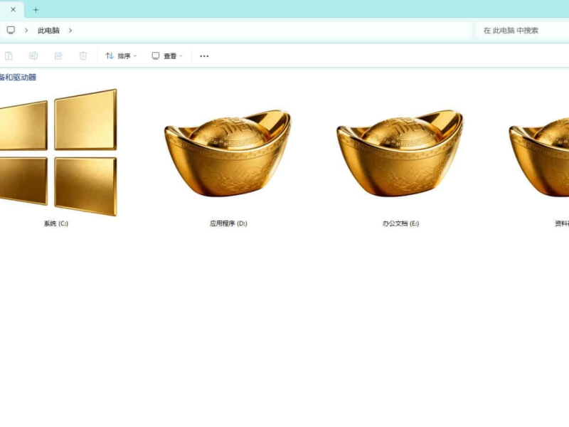Open the 查看 view dropdown
Screen dimensions: 569x427
167,56
